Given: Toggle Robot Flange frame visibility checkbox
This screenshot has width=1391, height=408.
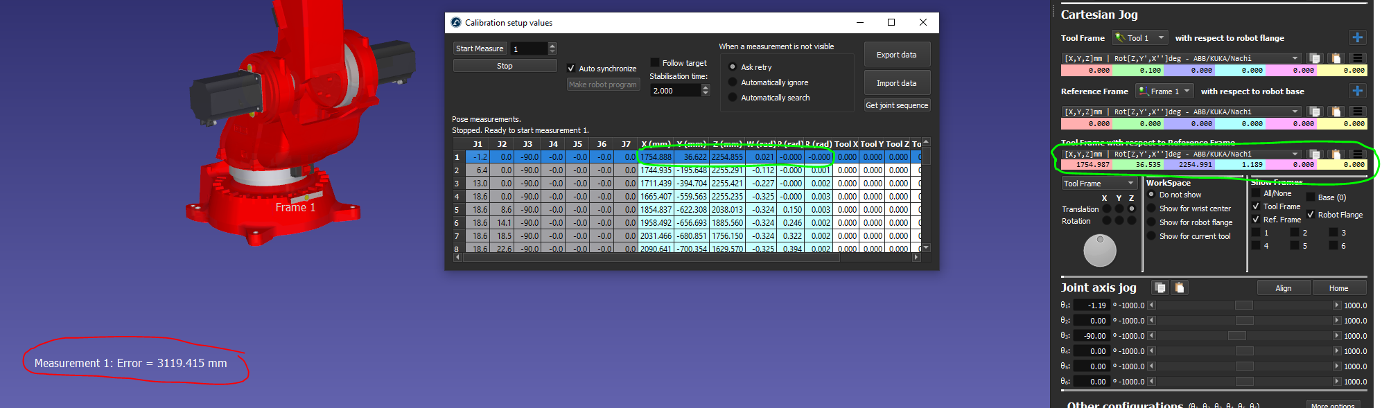Looking at the screenshot, I should point(1311,215).
